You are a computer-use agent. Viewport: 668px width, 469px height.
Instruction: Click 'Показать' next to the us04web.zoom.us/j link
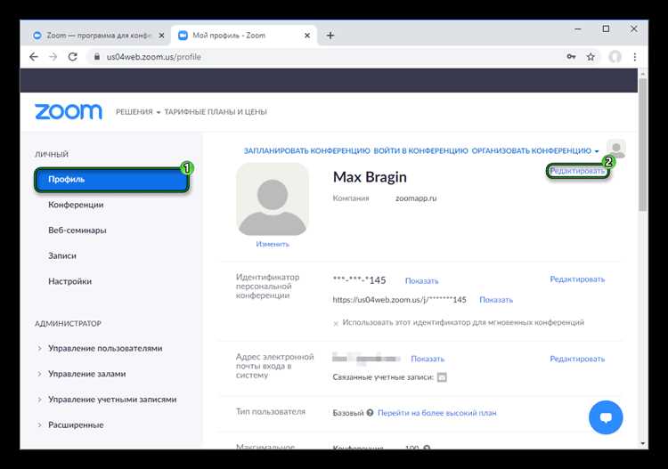point(496,300)
